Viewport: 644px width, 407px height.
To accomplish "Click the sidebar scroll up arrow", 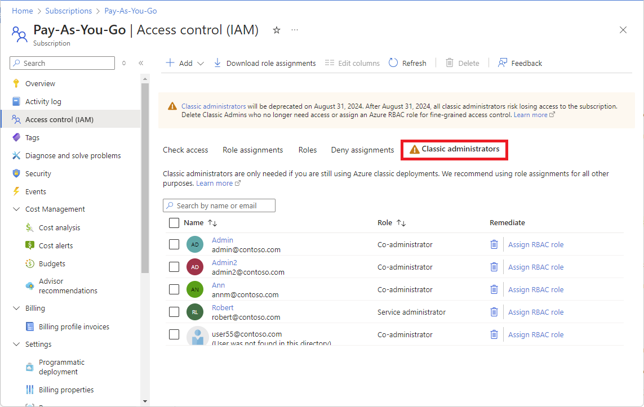I will point(145,79).
